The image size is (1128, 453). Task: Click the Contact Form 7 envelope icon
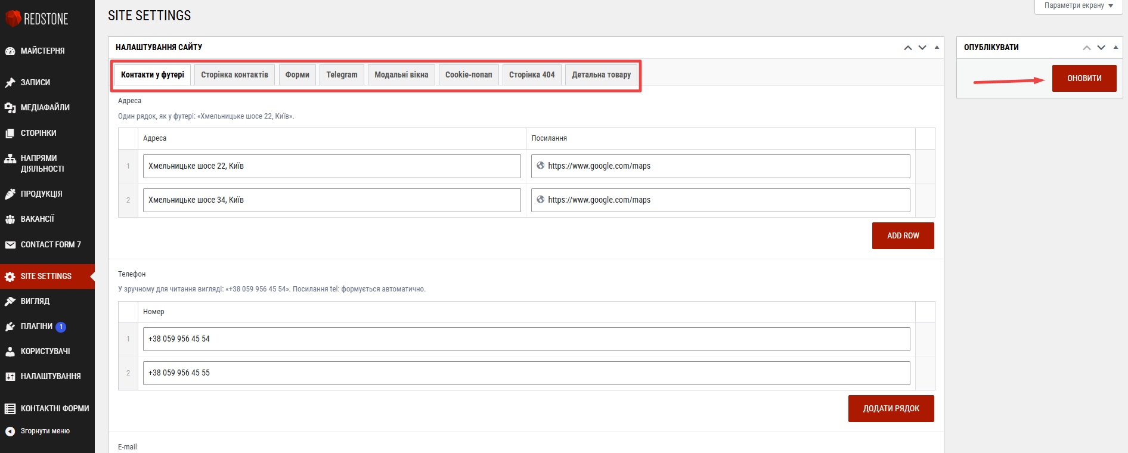tap(10, 245)
